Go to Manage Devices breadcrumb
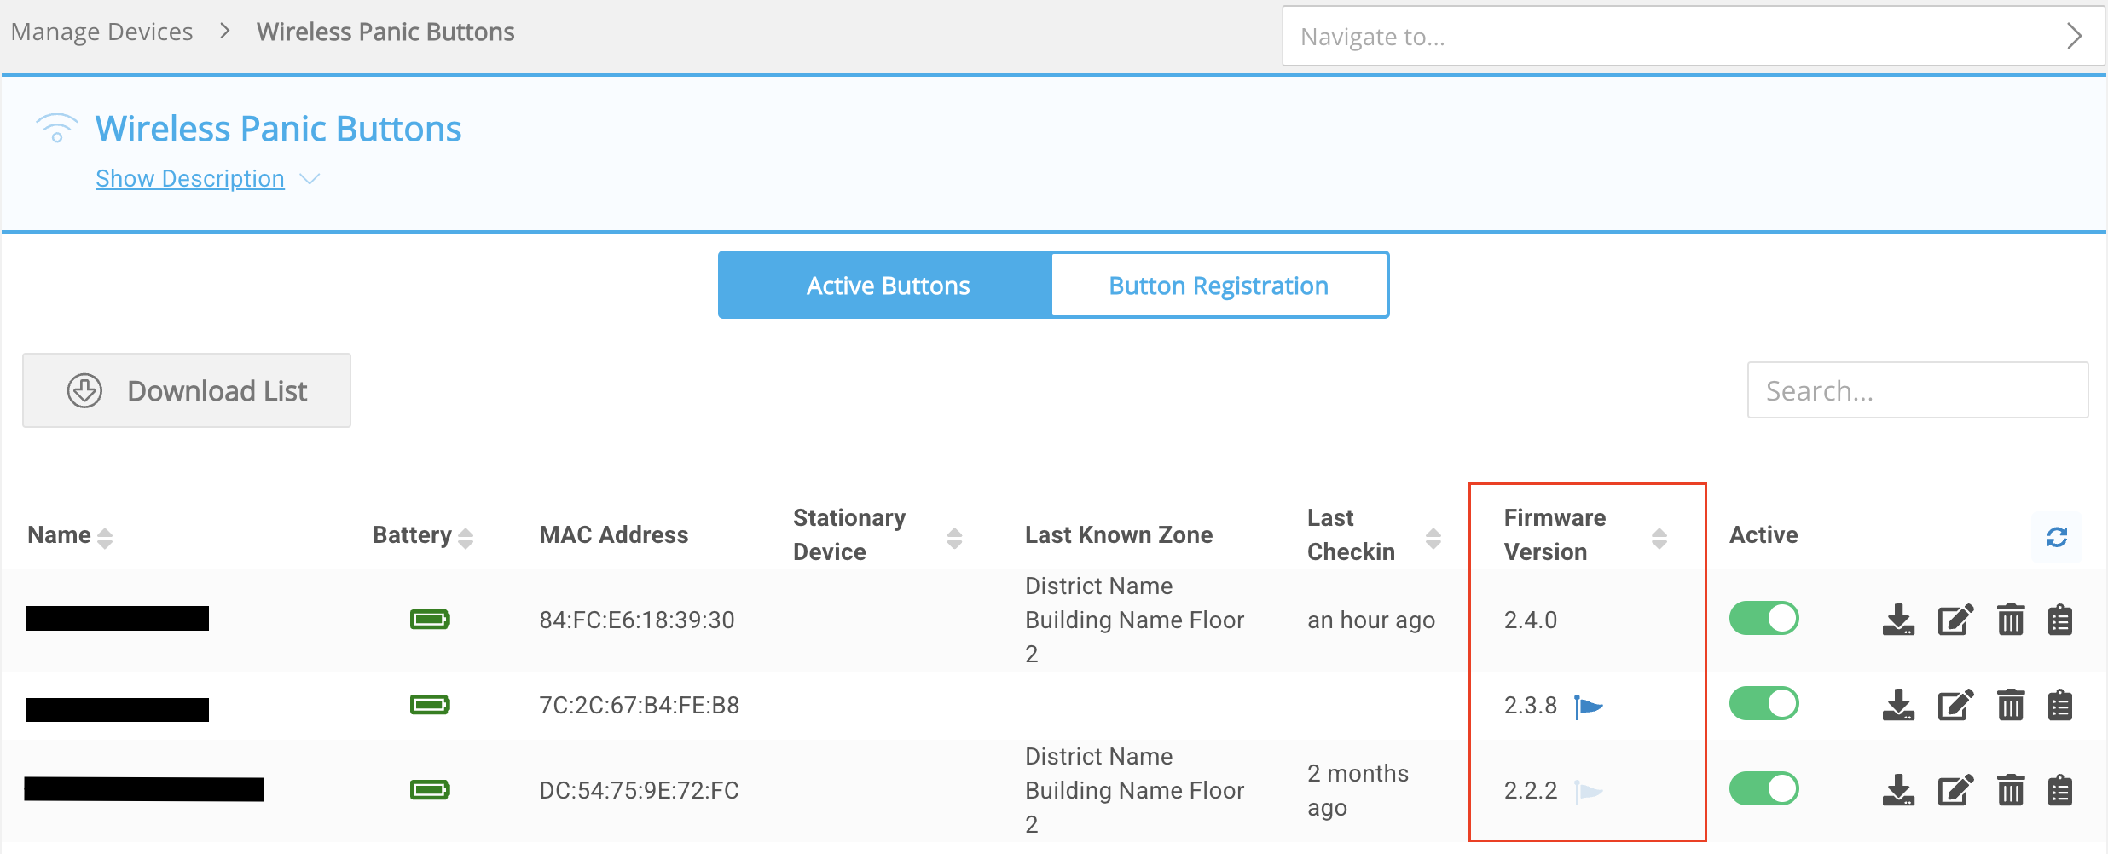 (x=101, y=32)
